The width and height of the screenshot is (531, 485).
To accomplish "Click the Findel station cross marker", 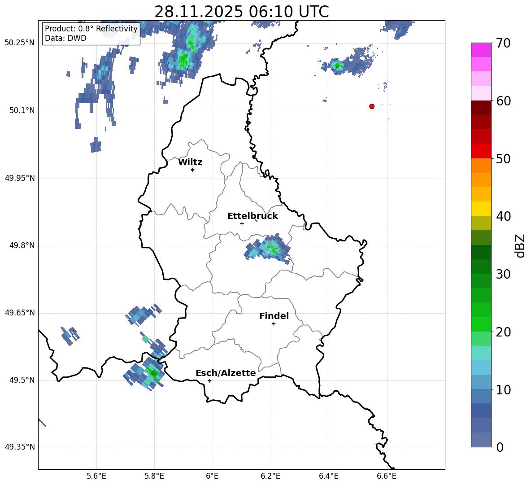I will click(x=274, y=323).
